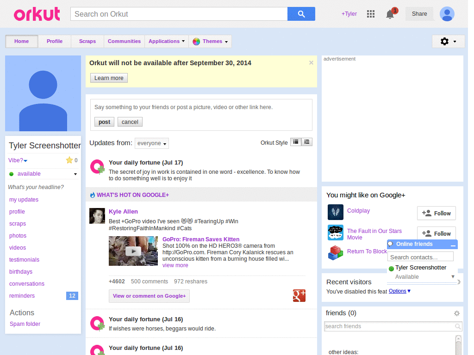Click the friends list scrollbar

pyautogui.click(x=458, y=345)
